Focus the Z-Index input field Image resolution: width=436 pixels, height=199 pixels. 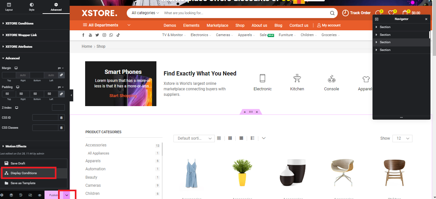[58, 107]
